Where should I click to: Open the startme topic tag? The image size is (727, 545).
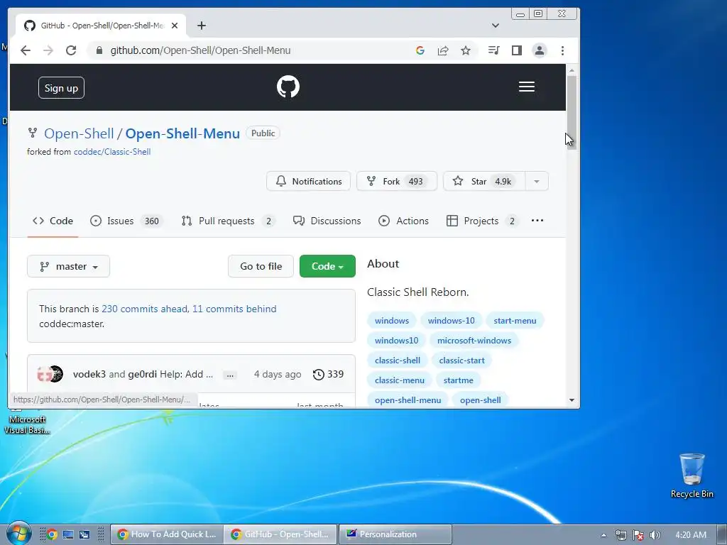coord(458,380)
